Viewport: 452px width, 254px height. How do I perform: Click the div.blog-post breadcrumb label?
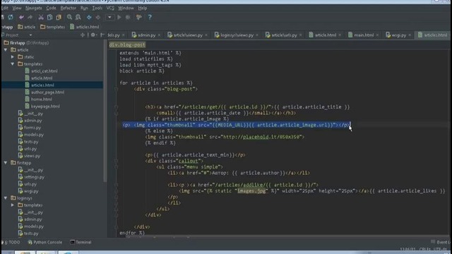127,45
